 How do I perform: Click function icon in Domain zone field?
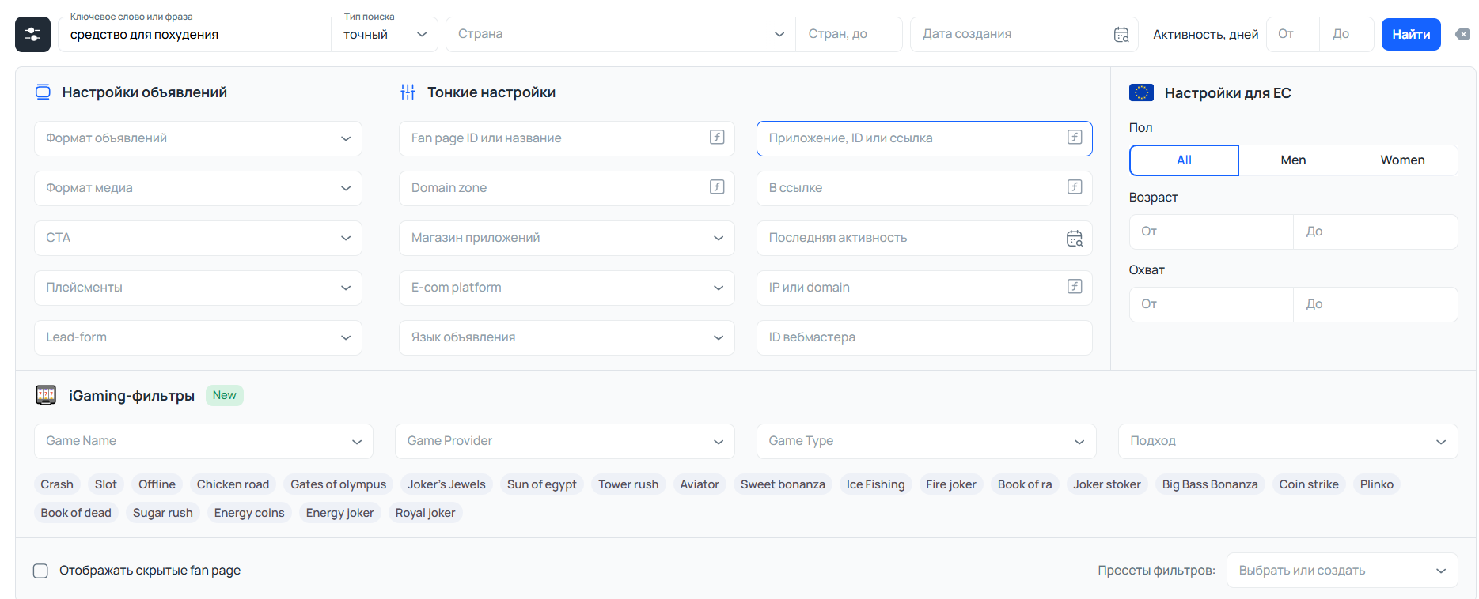(717, 186)
